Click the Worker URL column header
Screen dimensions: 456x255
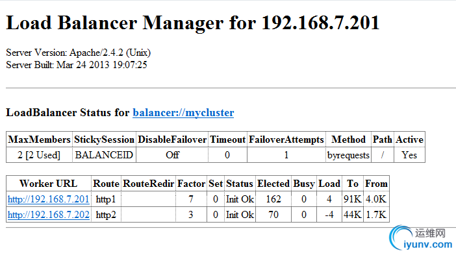coord(48,184)
